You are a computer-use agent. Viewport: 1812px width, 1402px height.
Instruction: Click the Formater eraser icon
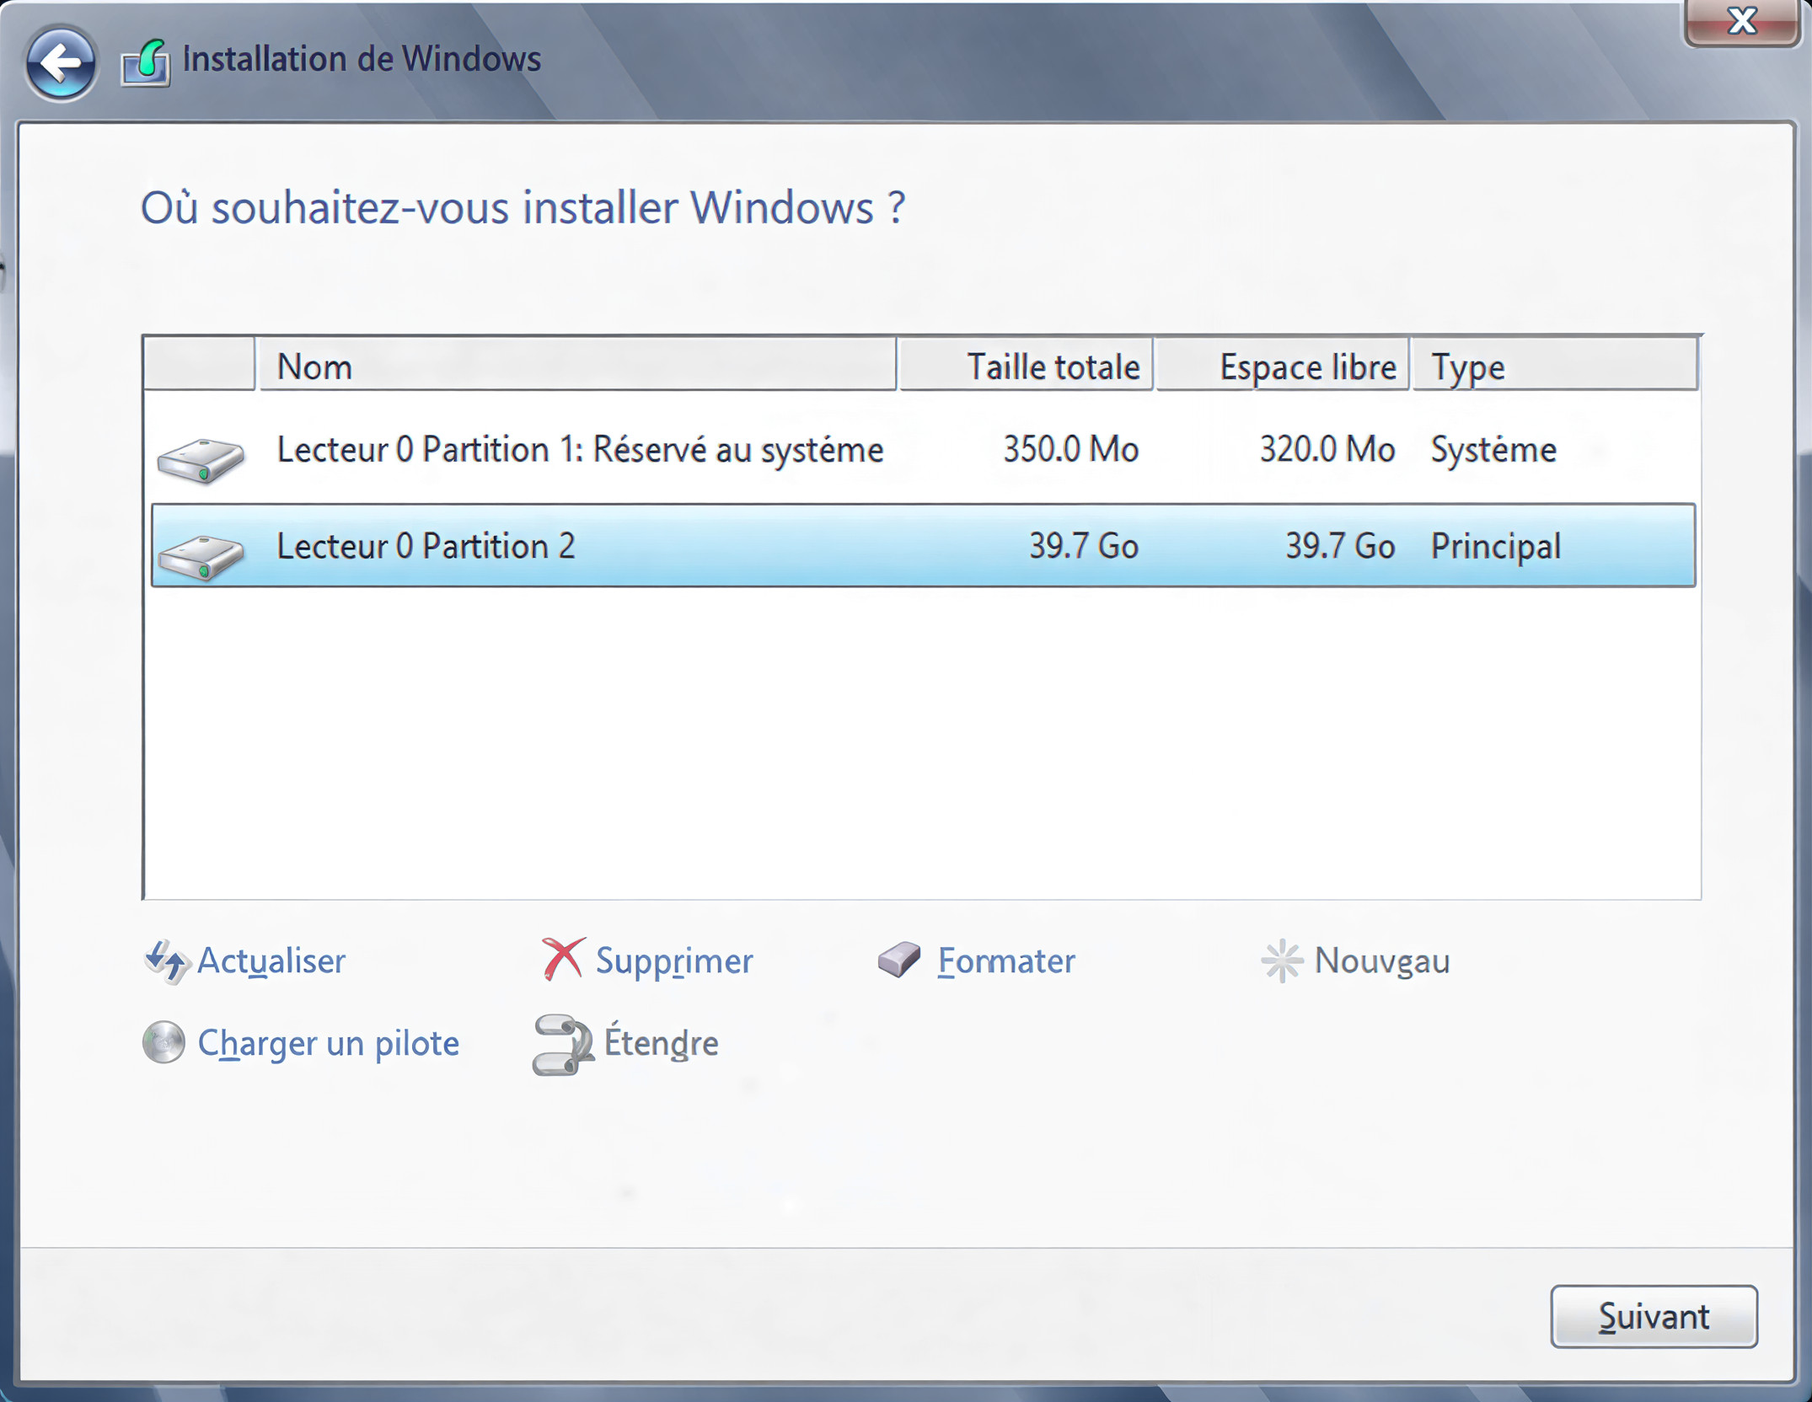pyautogui.click(x=899, y=960)
